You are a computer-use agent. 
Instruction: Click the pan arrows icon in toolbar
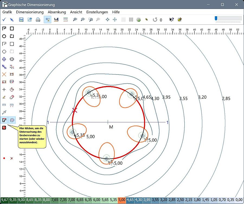point(115,20)
